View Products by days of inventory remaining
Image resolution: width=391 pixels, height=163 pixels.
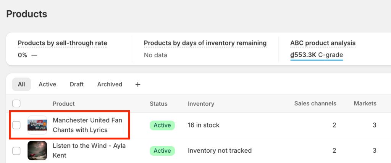pos(205,43)
